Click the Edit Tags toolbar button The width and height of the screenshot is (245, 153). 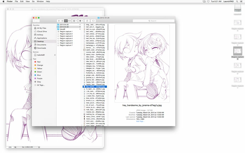[93, 21]
